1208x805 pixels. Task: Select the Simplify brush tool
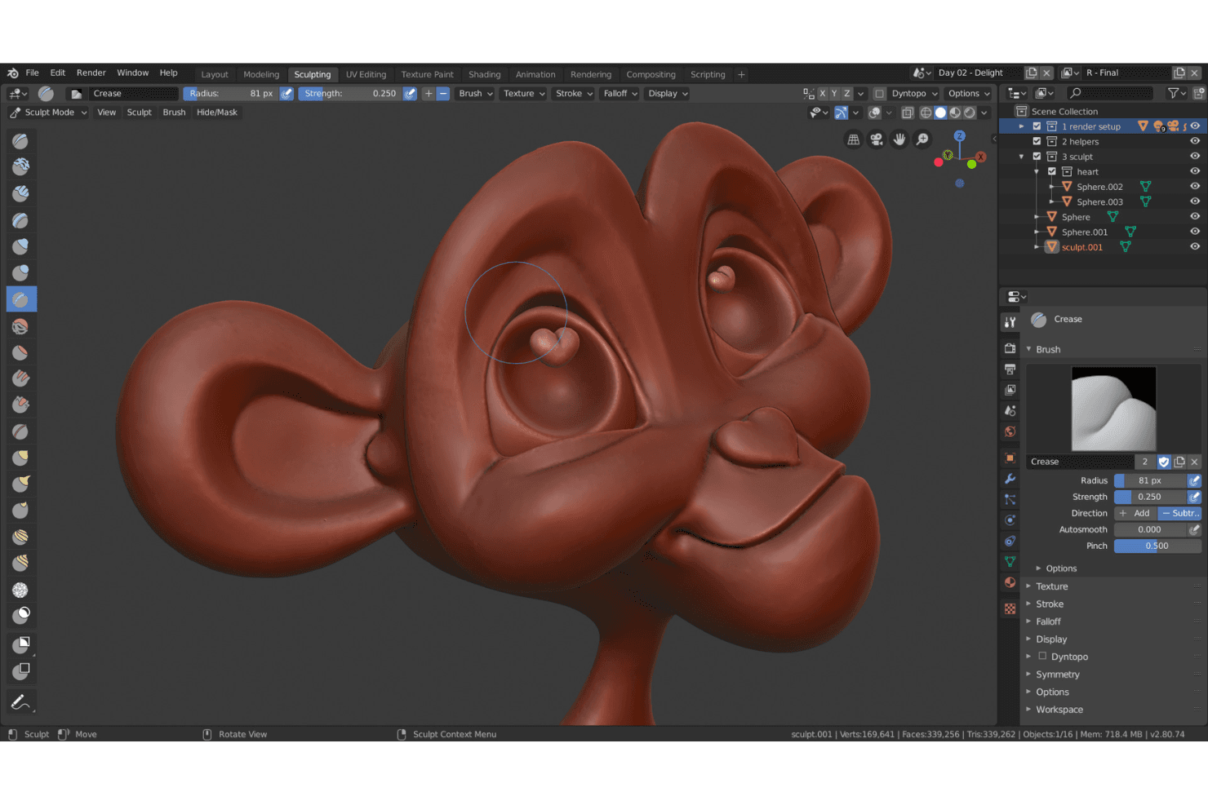21,590
